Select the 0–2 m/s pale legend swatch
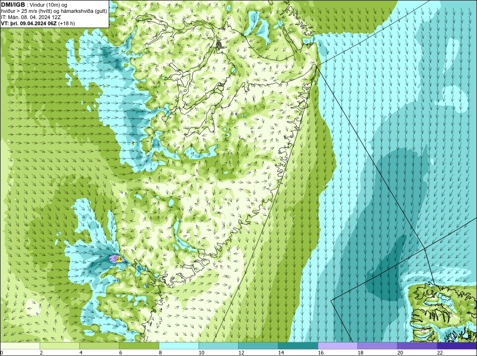Image resolution: width=477 pixels, height=356 pixels. 20,346
